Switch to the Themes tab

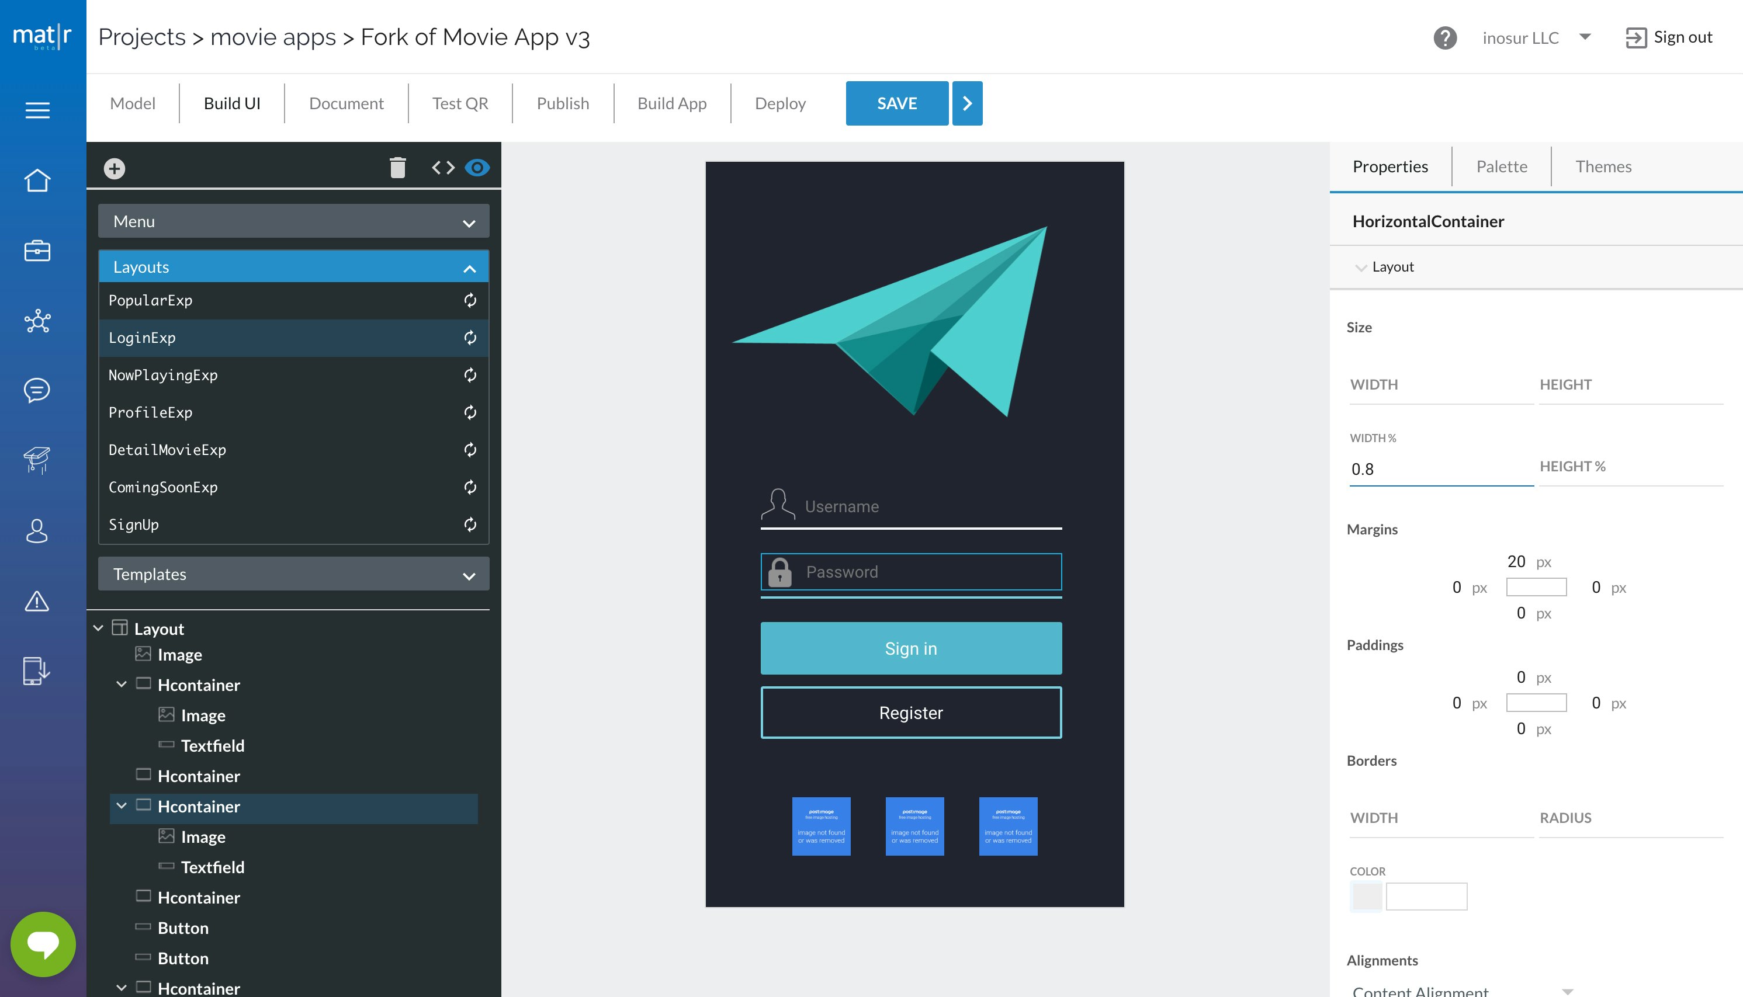(x=1603, y=166)
